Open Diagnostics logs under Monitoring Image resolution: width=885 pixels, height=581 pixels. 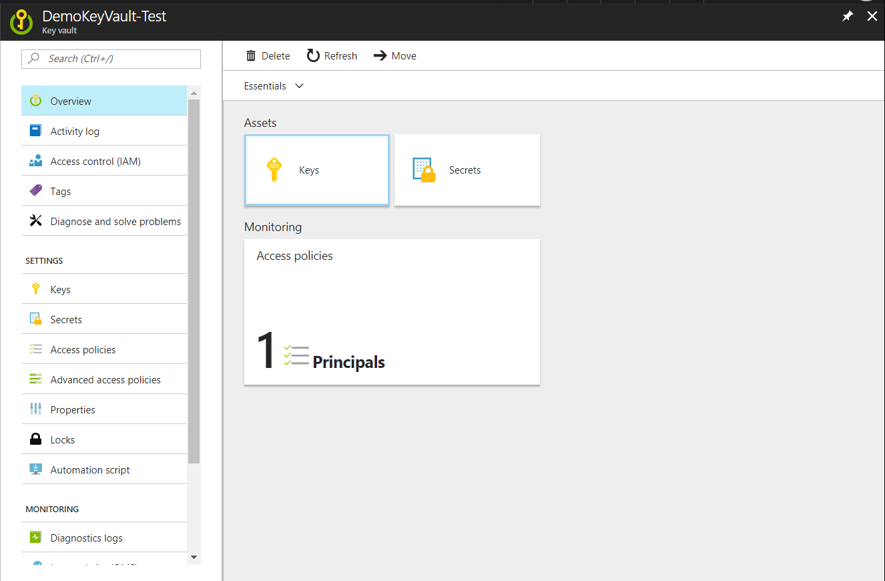(x=104, y=538)
